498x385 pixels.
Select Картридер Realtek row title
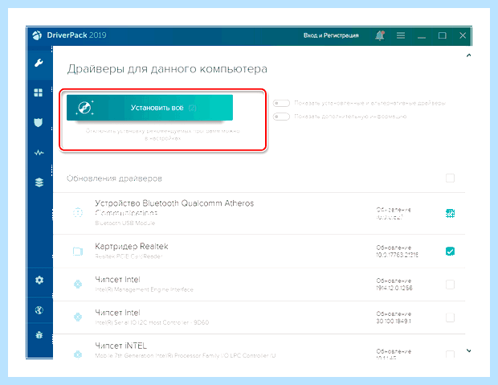click(132, 246)
